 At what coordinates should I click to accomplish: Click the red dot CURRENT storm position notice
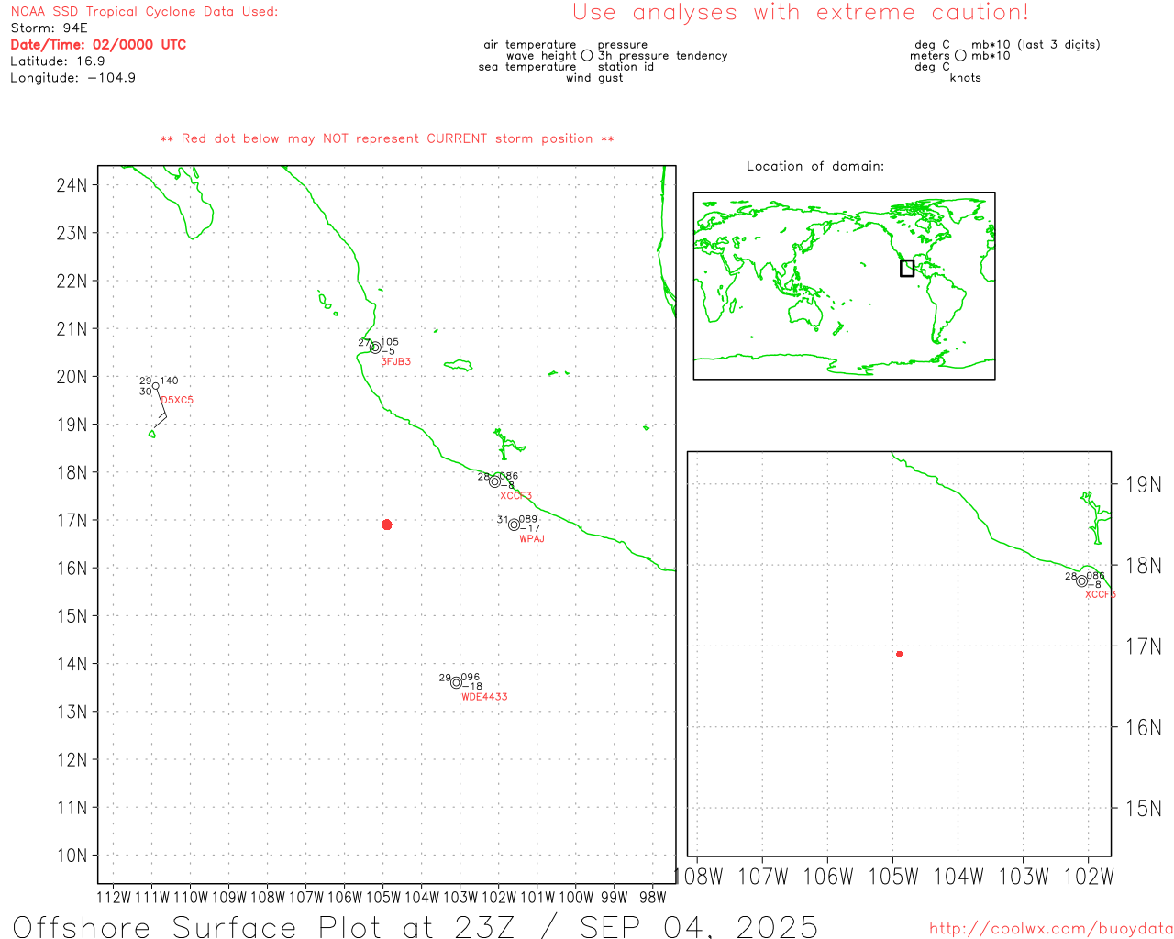(x=387, y=138)
